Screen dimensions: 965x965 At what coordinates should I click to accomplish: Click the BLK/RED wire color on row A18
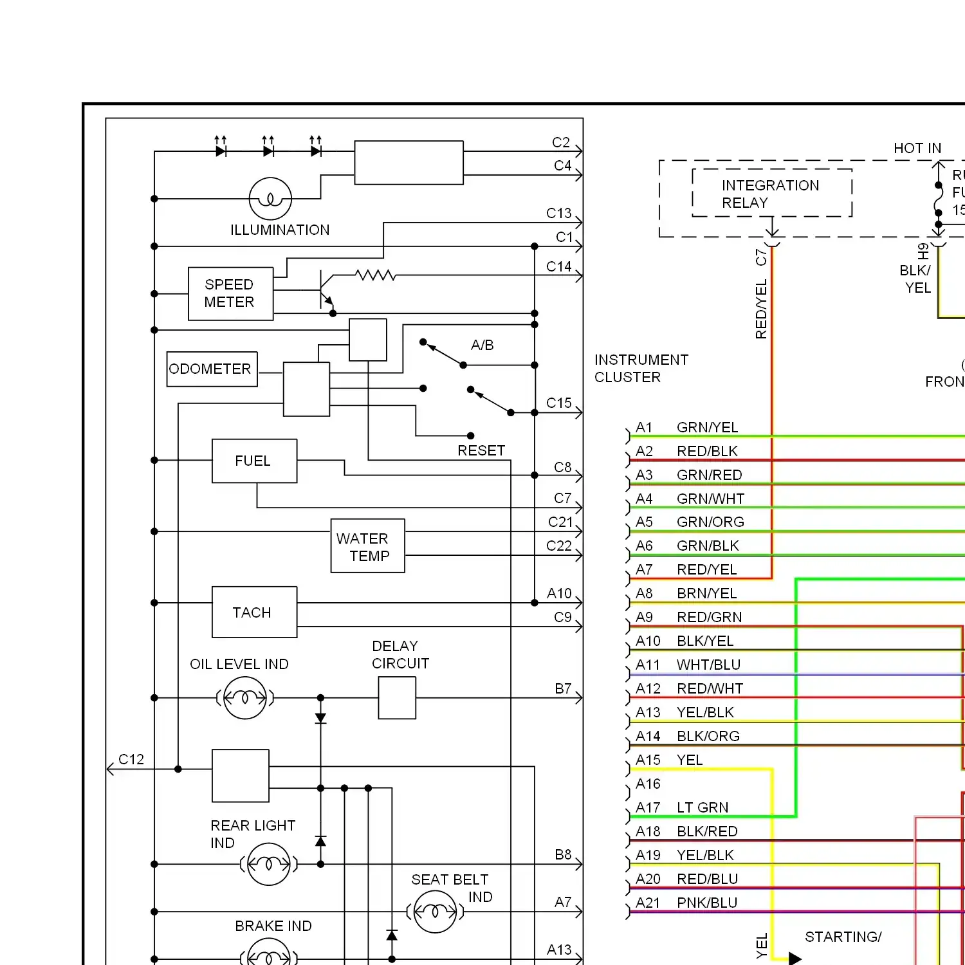707,831
